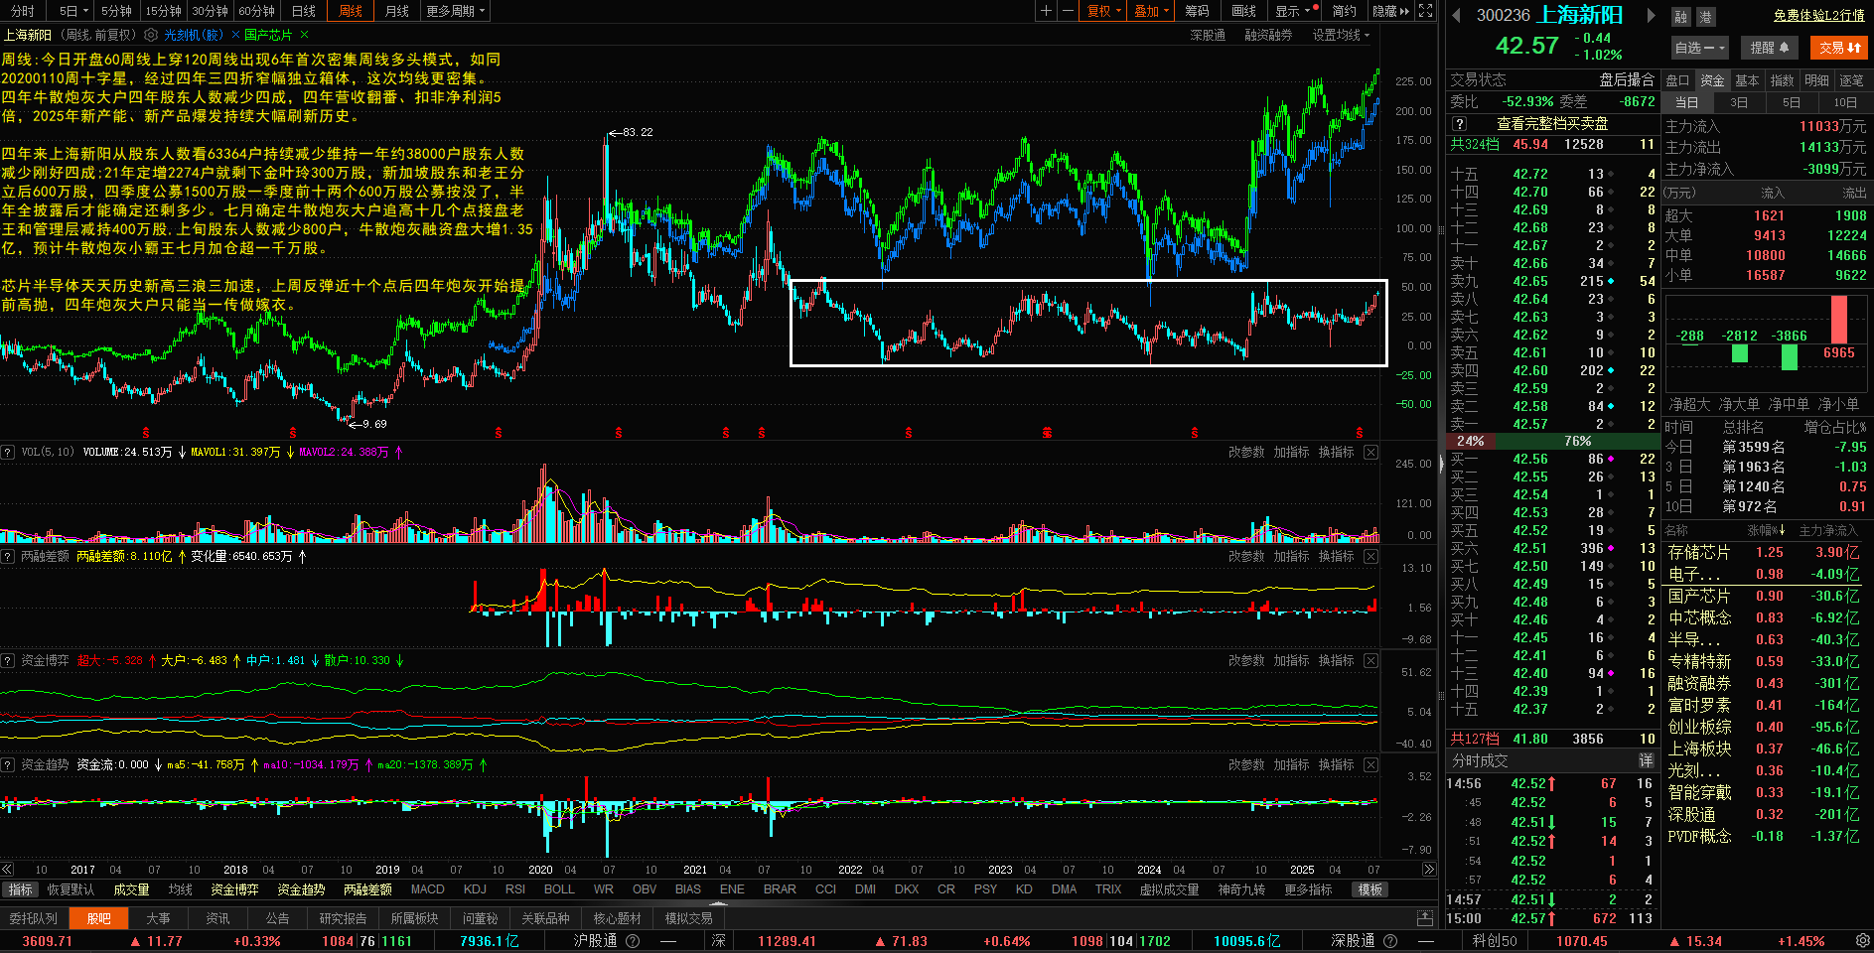The height and width of the screenshot is (953, 1874).
Task: Open the 设置均线 dropdown
Action: [1341, 35]
